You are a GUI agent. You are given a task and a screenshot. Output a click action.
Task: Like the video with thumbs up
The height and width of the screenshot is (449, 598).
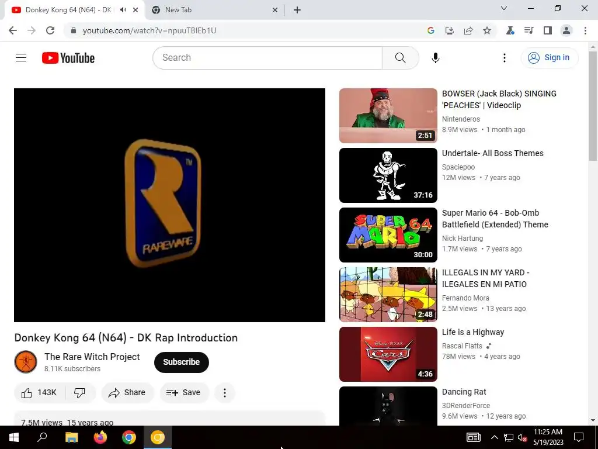[x=39, y=392]
